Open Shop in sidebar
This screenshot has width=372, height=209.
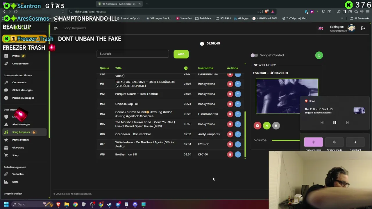click(x=15, y=155)
